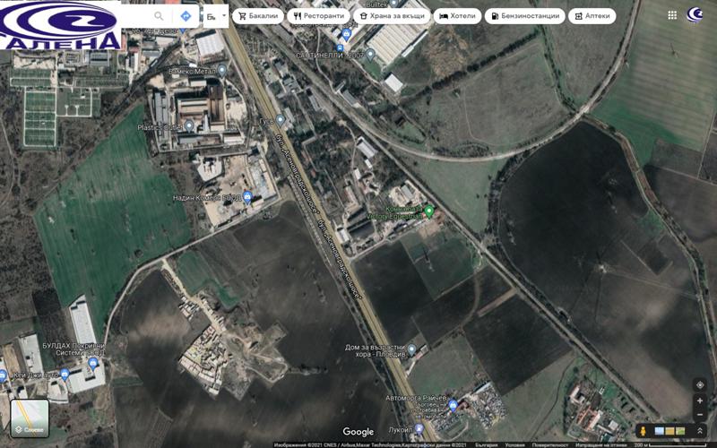Open the Условия (terms) footer link

514,444
